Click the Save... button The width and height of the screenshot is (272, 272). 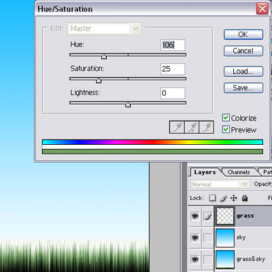[243, 88]
